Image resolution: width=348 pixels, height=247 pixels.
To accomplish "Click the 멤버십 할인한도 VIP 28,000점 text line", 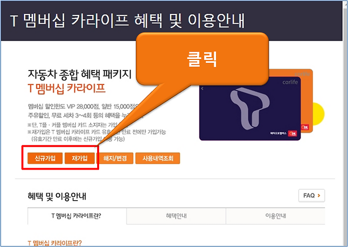I will (84, 106).
